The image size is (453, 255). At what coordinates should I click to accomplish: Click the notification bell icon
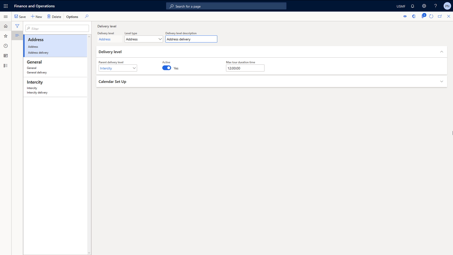click(412, 6)
